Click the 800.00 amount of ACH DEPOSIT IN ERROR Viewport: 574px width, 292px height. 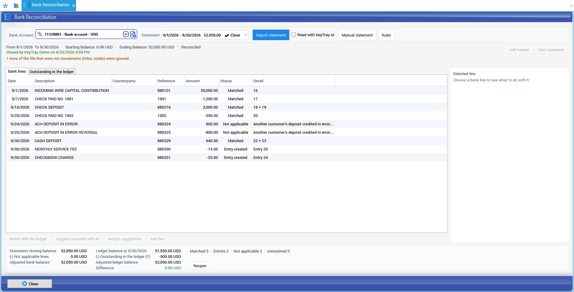click(212, 124)
